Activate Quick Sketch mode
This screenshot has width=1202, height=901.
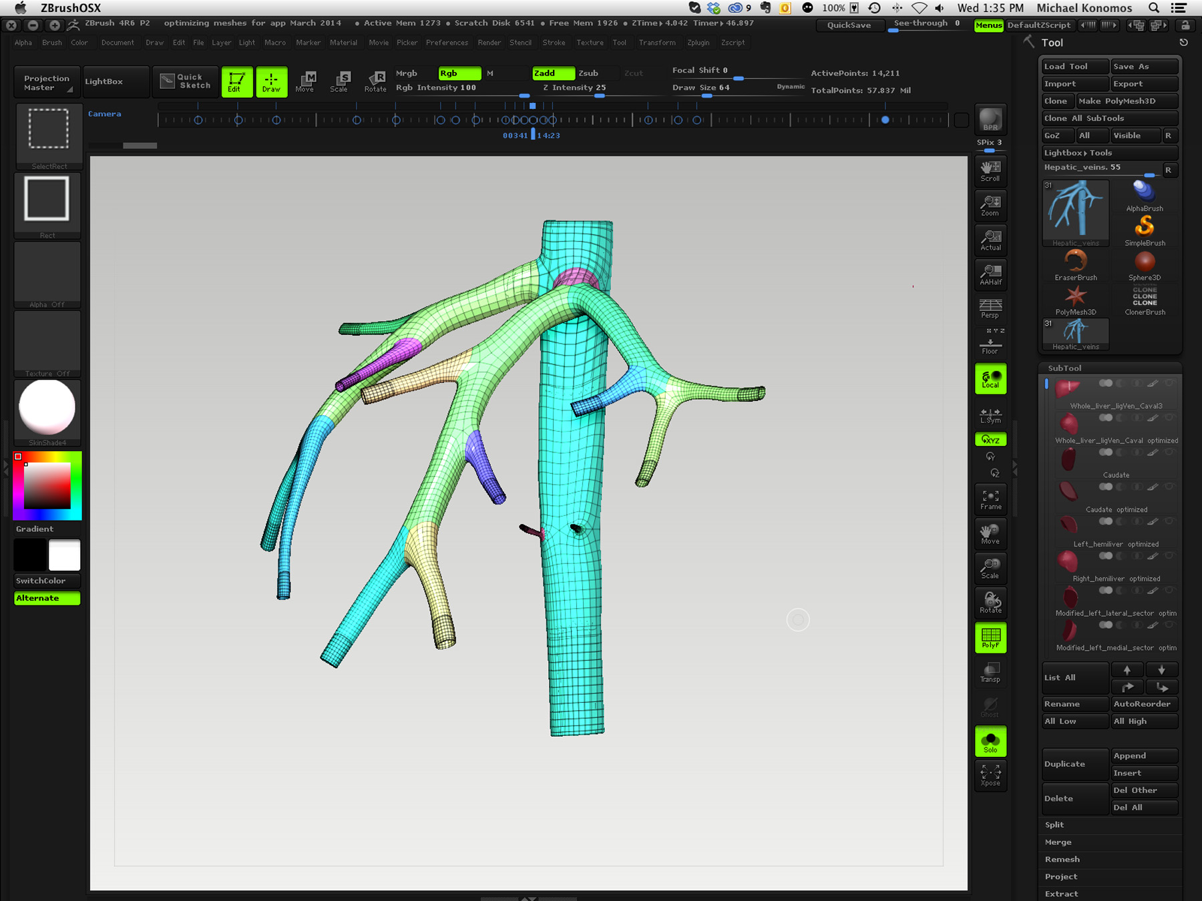(186, 81)
